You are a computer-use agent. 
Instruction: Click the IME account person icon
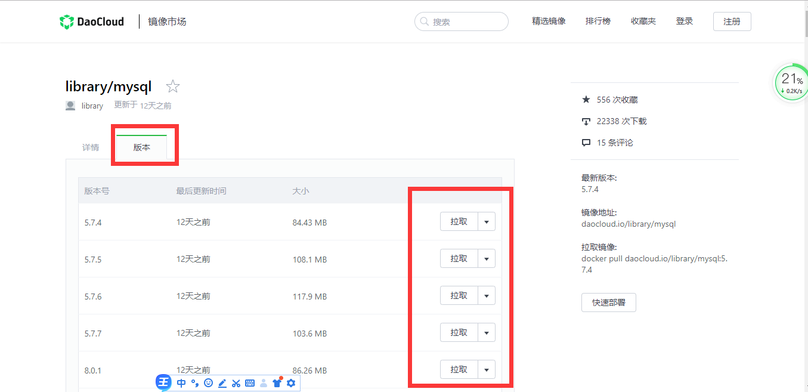(263, 382)
